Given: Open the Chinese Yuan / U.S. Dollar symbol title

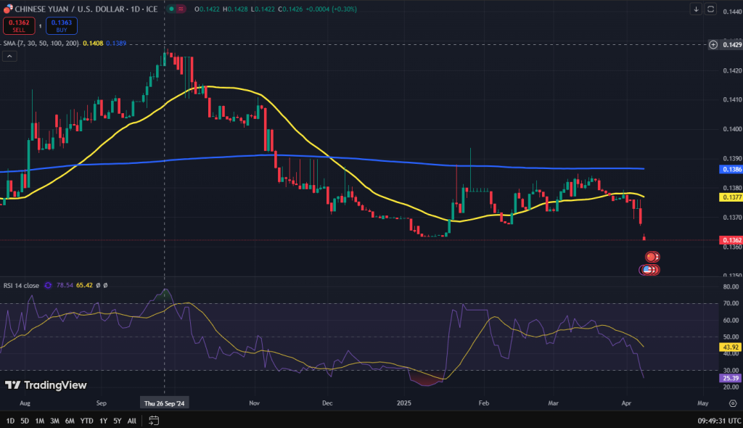Looking at the screenshot, I should pyautogui.click(x=86, y=9).
